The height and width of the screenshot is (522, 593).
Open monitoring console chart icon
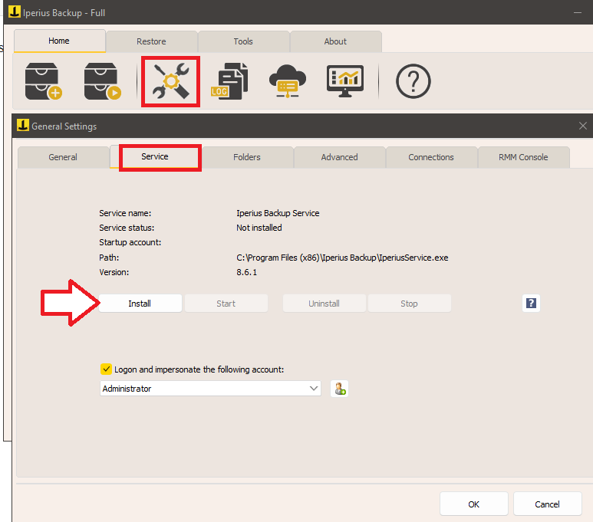[345, 81]
